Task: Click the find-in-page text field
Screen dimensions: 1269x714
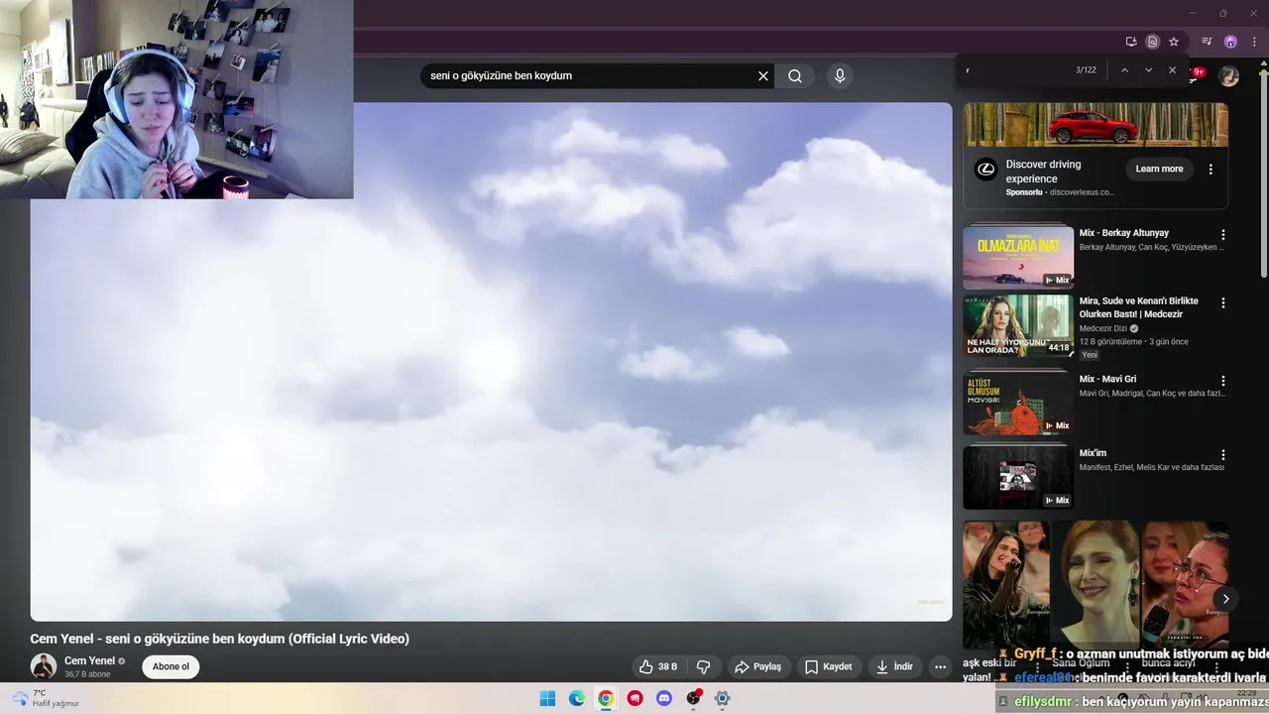Action: point(1016,70)
